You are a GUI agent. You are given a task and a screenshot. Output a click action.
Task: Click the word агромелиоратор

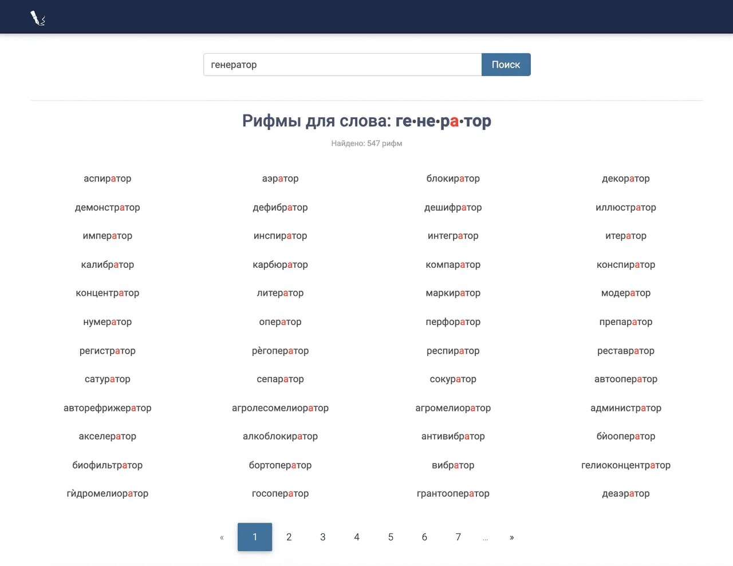[x=453, y=408]
